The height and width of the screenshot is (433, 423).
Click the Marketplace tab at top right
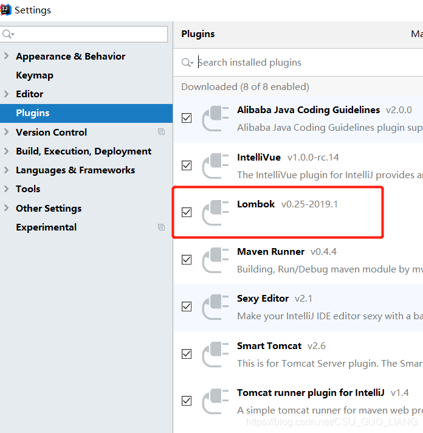417,34
